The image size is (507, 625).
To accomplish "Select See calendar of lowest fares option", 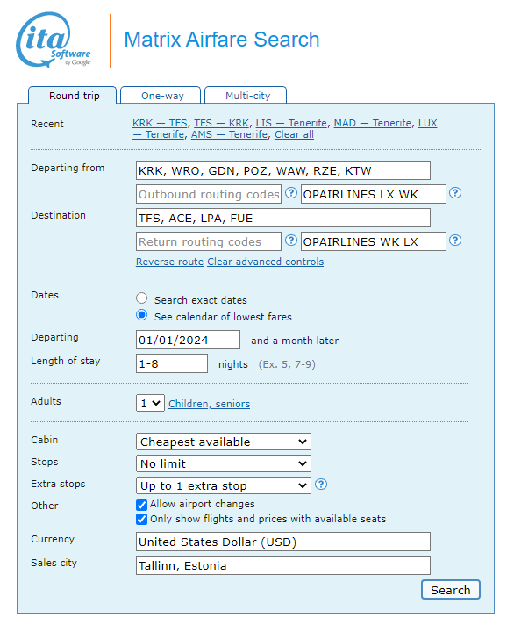I will click(x=141, y=315).
